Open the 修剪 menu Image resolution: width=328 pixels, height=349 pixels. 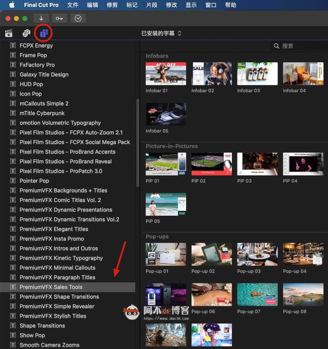pyautogui.click(x=112, y=5)
